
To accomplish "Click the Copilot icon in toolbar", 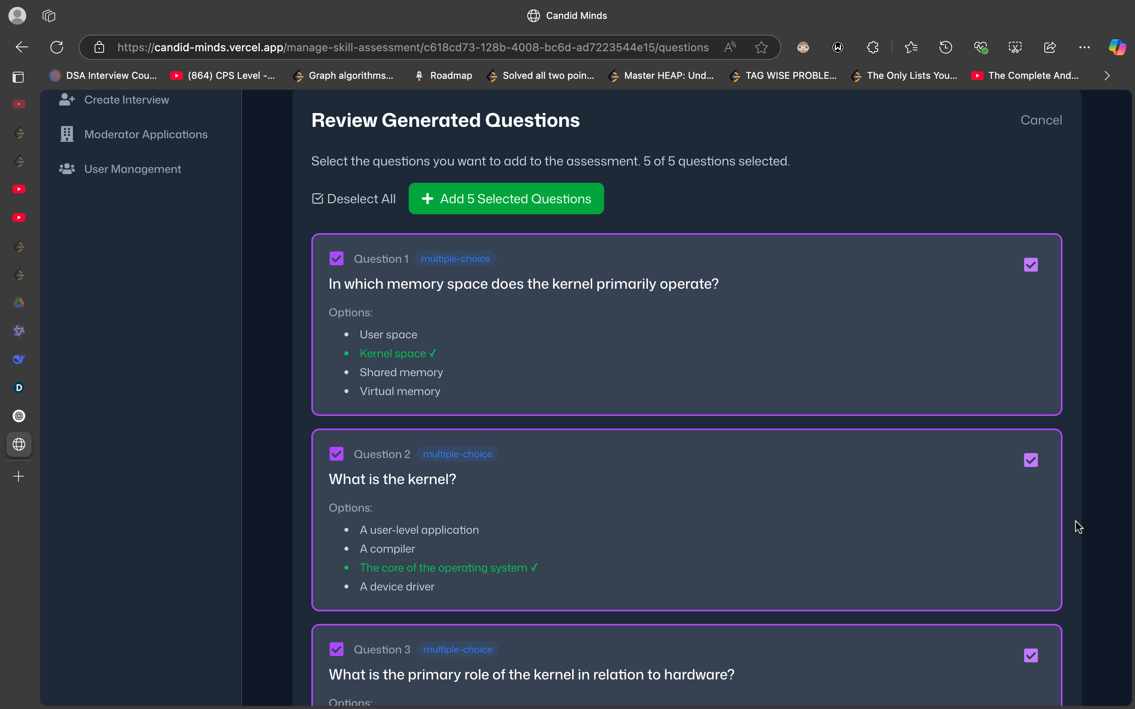I will coord(1117,47).
